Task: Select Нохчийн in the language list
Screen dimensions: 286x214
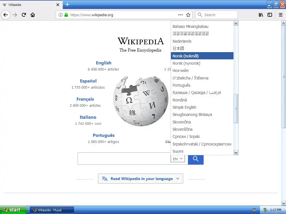Action: click(x=202, y=70)
